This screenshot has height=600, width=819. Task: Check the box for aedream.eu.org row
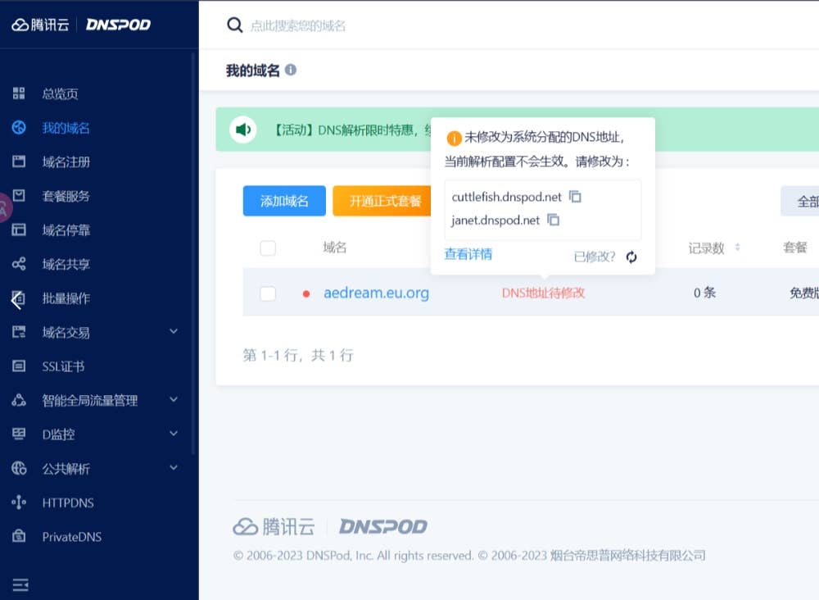[x=268, y=293]
